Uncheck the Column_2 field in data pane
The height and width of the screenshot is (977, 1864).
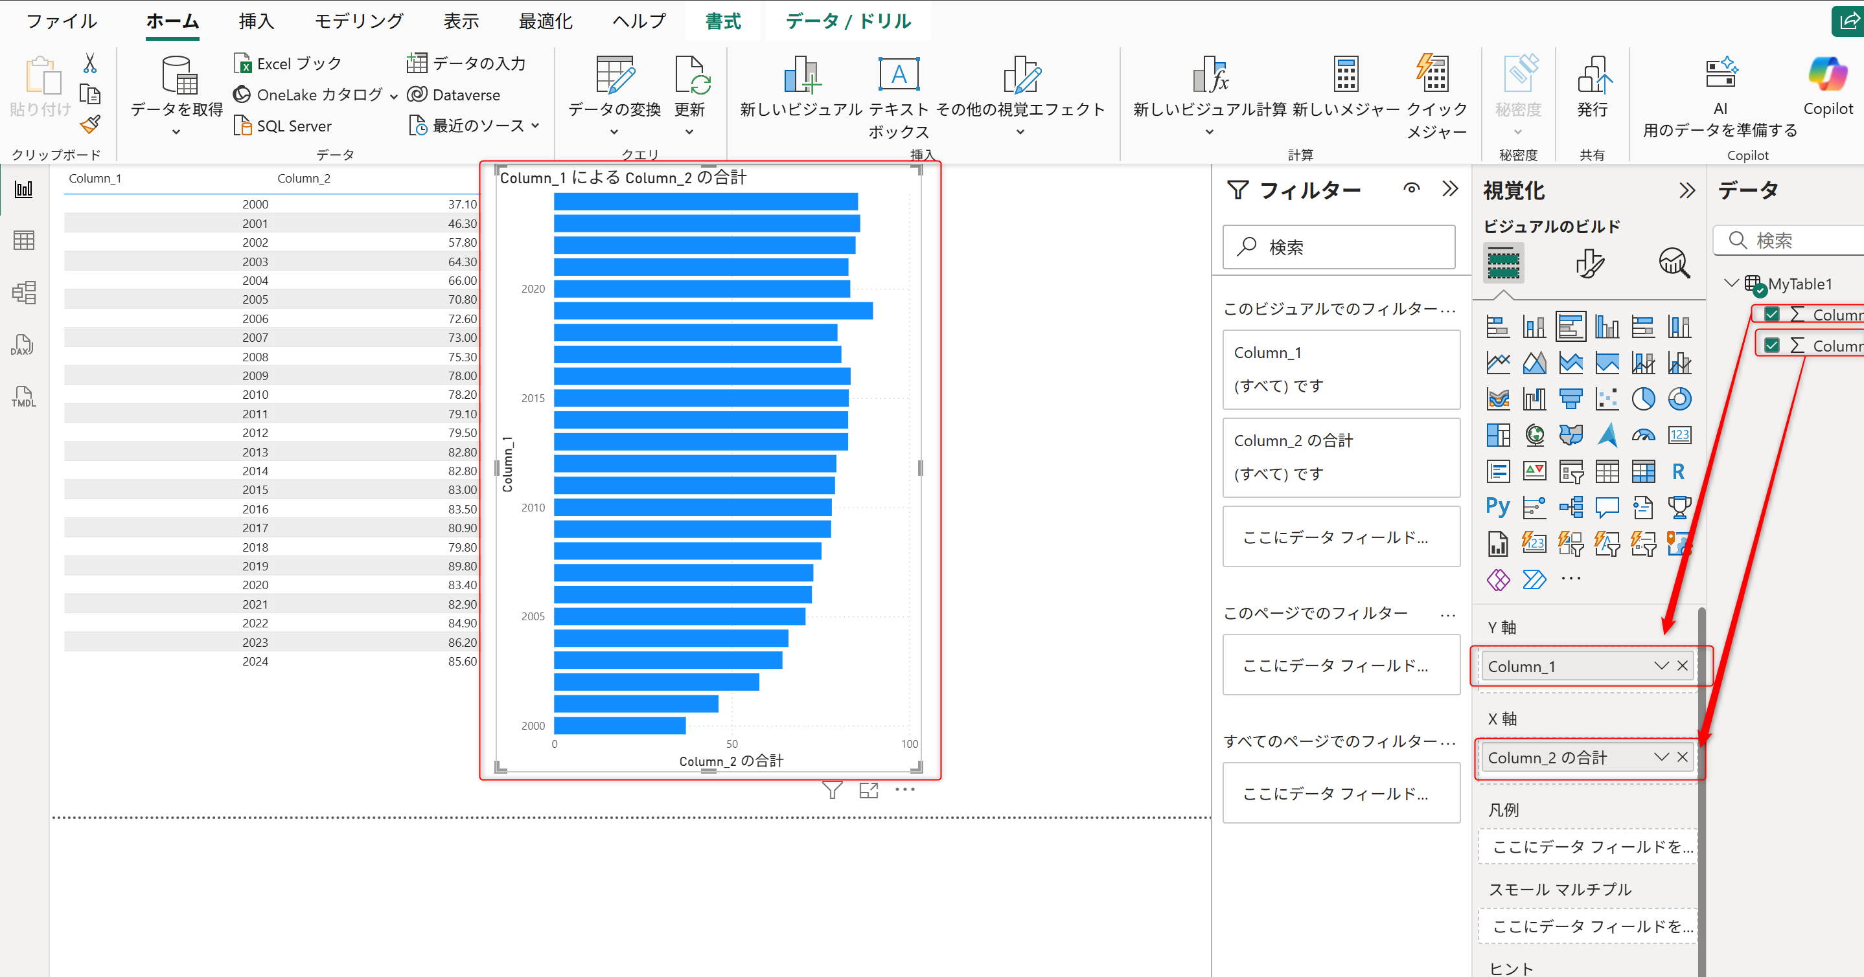tap(1772, 344)
